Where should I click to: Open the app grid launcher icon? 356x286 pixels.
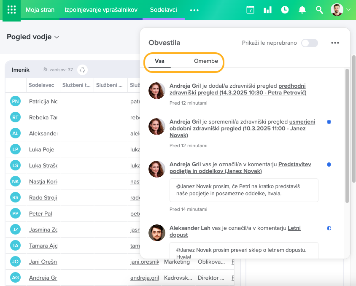tap(11, 10)
